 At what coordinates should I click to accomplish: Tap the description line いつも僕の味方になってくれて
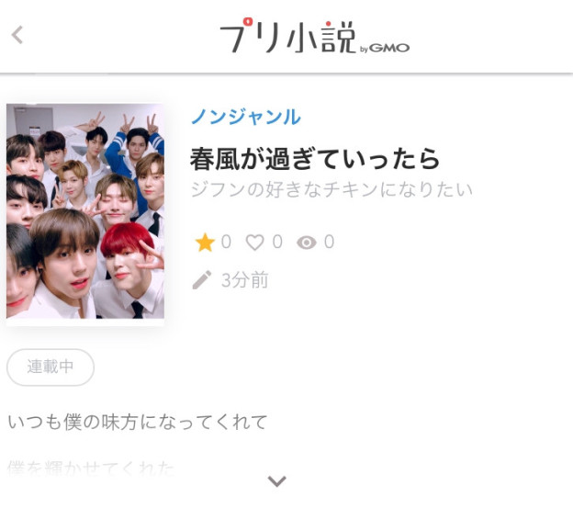tap(138, 422)
